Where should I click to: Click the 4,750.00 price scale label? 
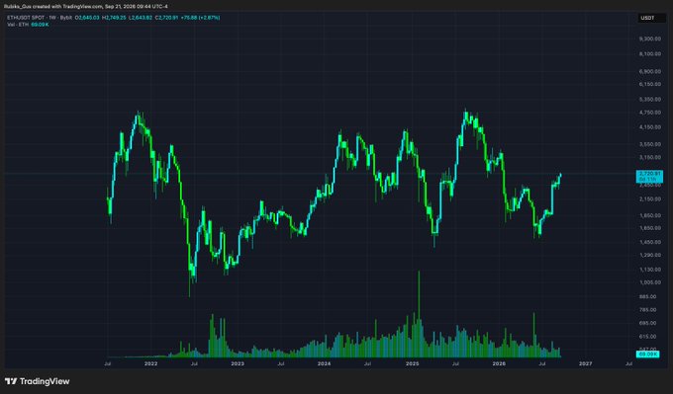pos(650,113)
